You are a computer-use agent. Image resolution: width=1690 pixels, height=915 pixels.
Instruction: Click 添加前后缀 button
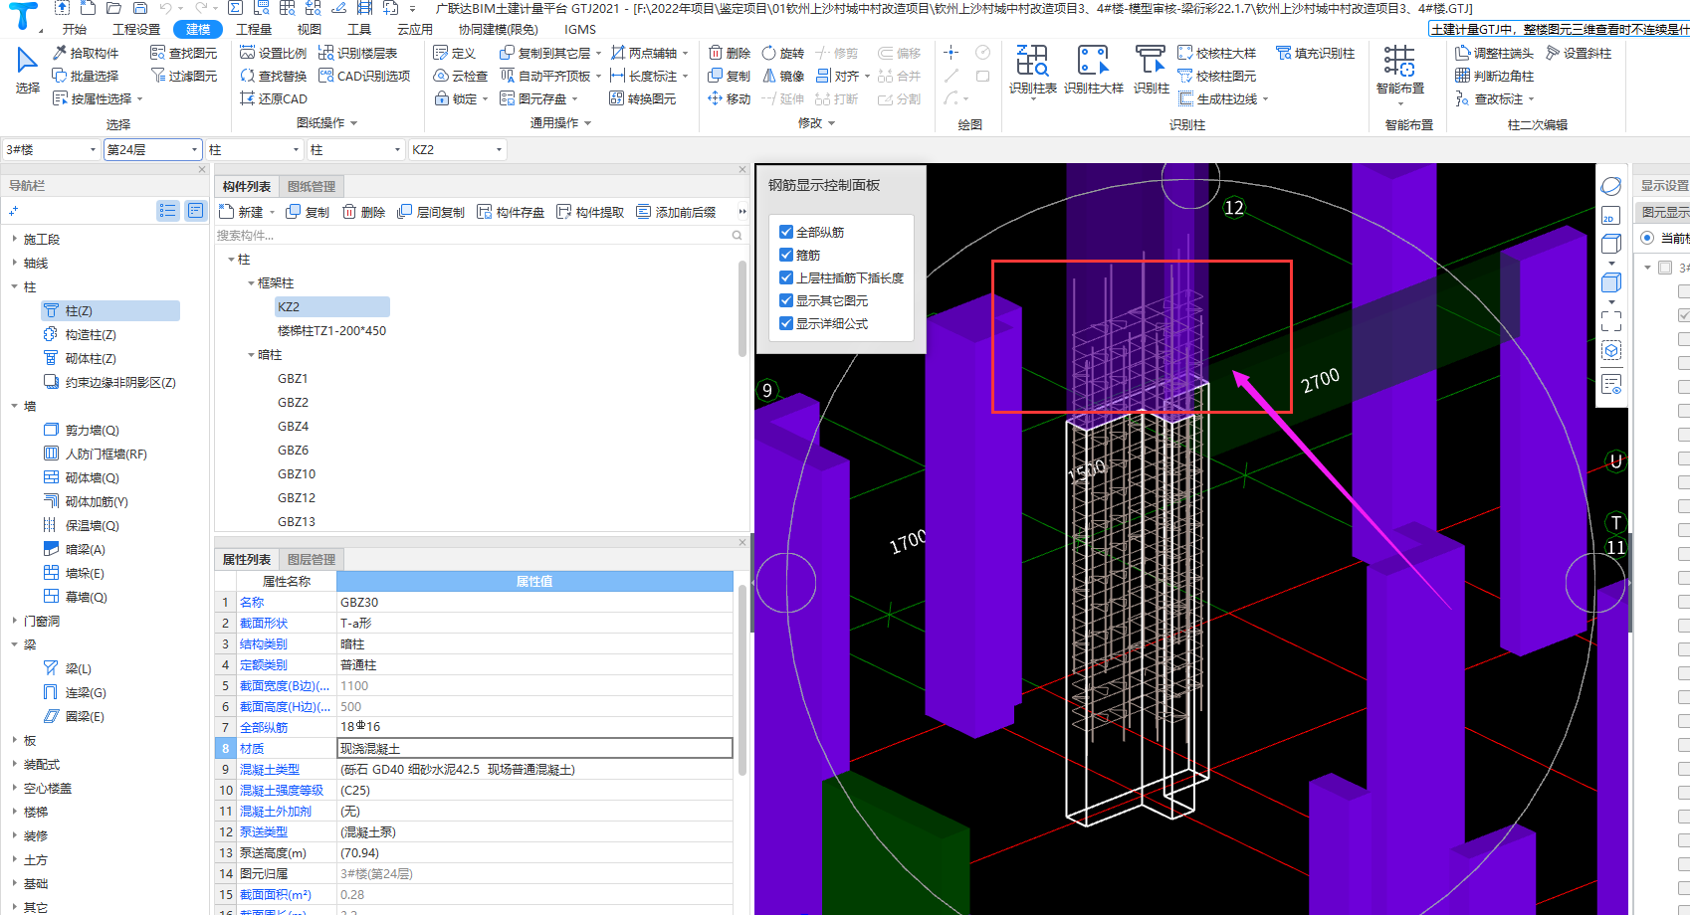coord(676,212)
